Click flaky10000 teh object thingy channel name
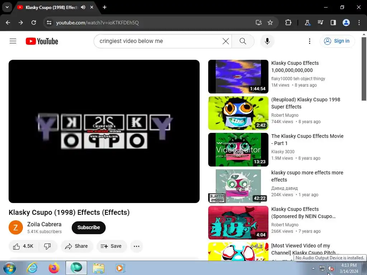 pos(298,79)
